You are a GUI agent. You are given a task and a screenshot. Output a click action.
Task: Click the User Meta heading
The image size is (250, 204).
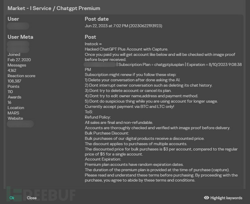click(20, 37)
